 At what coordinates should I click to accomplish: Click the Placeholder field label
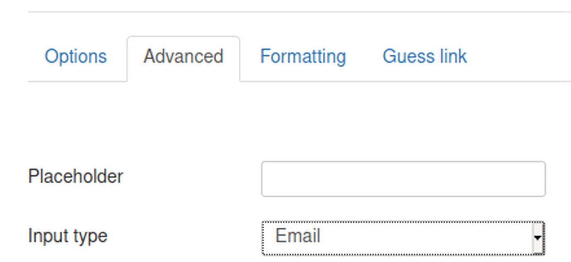click(75, 177)
